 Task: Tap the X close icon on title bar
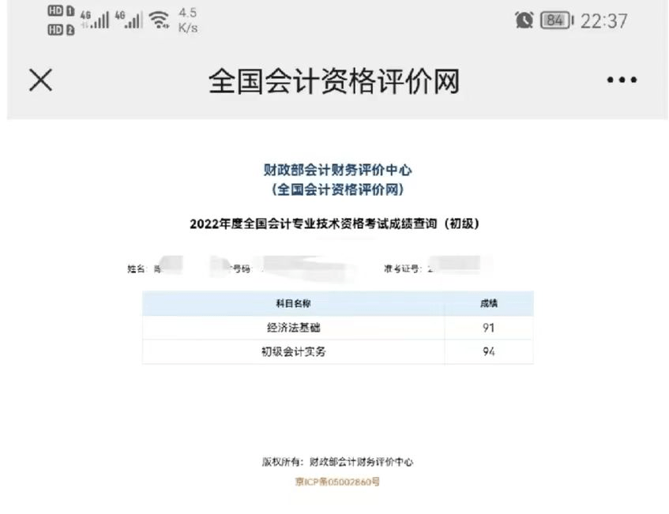click(39, 80)
